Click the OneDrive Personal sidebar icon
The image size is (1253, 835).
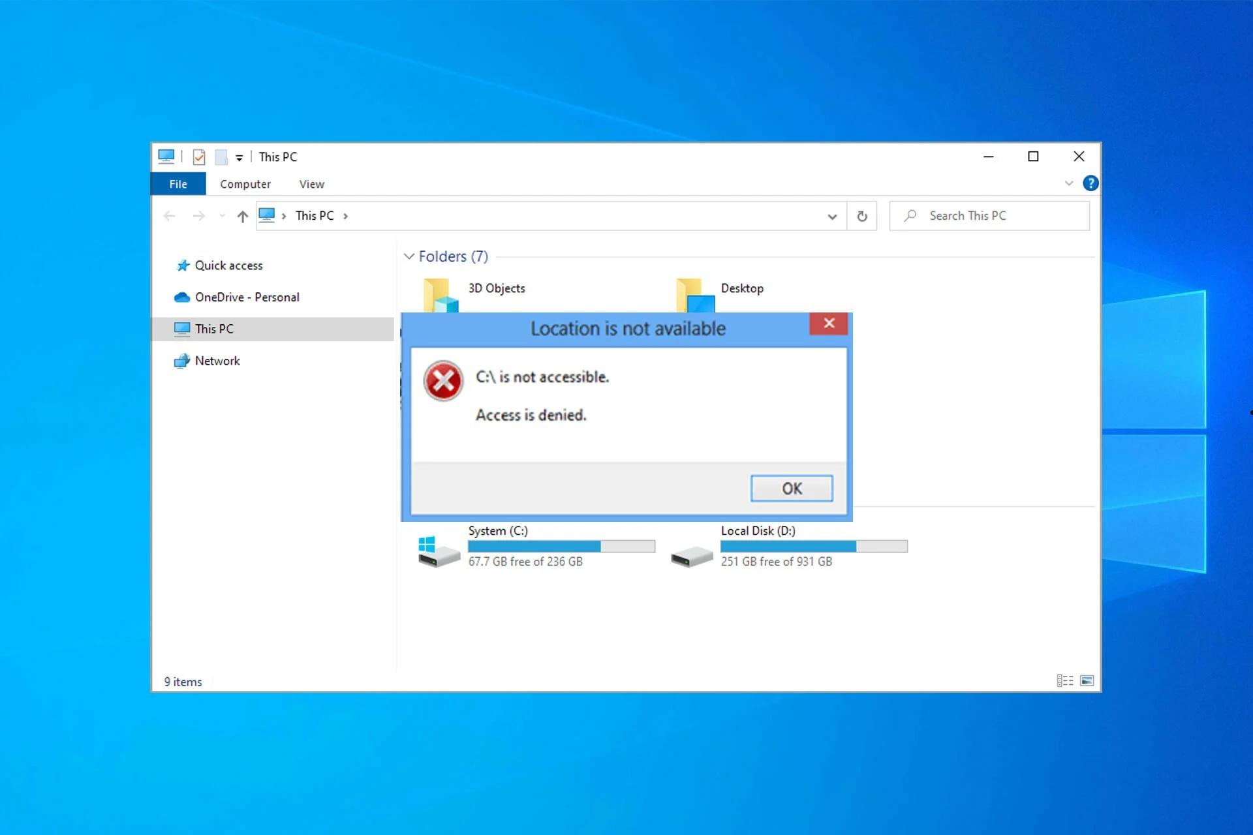[182, 296]
